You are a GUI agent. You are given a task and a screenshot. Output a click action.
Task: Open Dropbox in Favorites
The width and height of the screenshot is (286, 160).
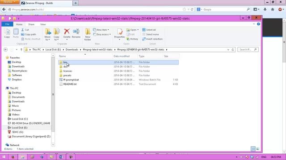point(15,80)
